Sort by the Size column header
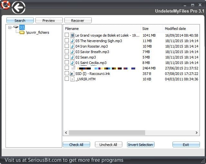 [x=152, y=29]
